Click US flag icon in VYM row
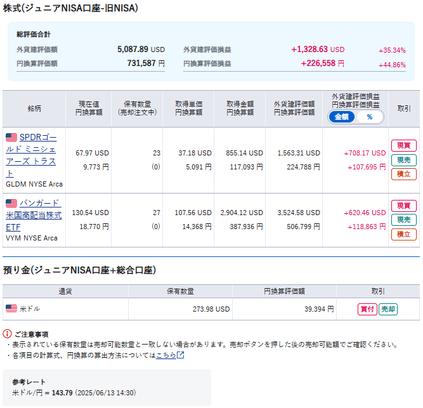 coord(11,203)
